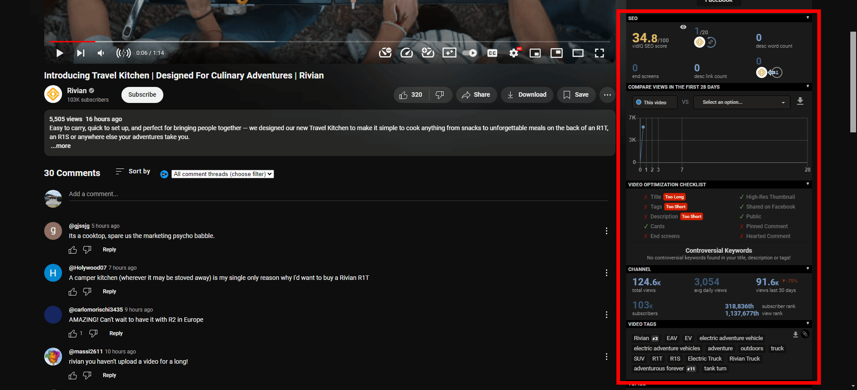This screenshot has height=390, width=857.
Task: Open picture-in-picture mode
Action: click(557, 53)
